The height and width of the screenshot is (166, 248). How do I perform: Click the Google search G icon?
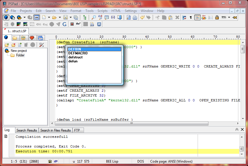(x=65, y=24)
